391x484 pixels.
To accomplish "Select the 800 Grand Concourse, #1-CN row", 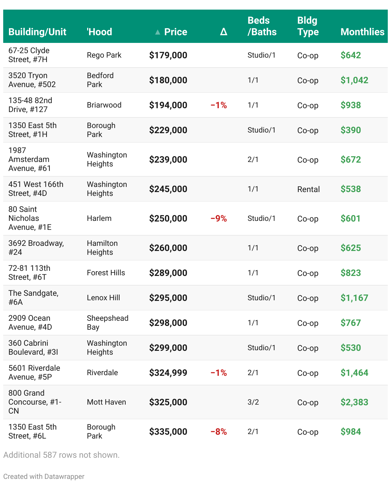I will 35,402.
